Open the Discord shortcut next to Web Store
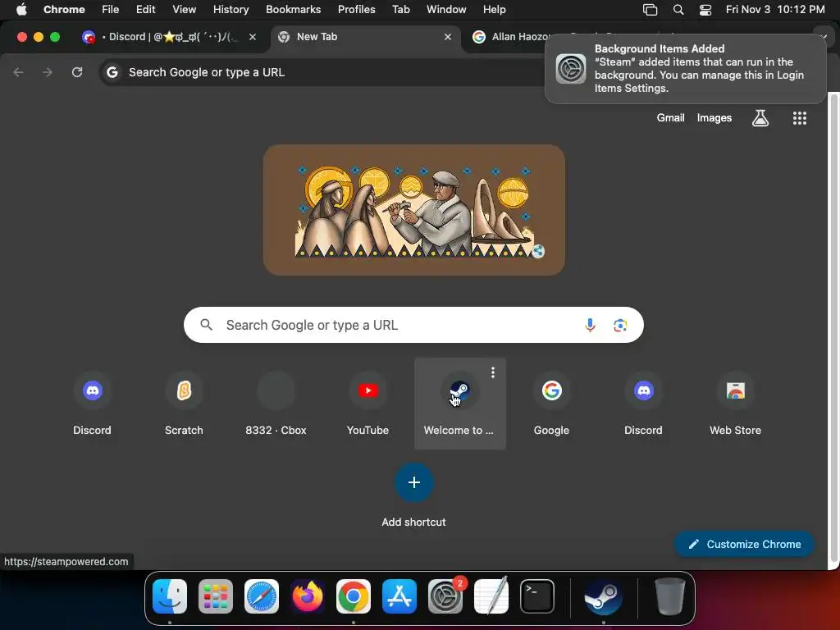This screenshot has width=840, height=630. (643, 404)
